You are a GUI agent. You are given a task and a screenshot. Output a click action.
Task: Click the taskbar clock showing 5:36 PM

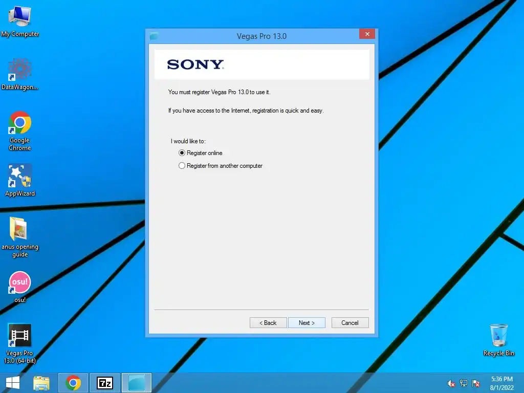(501, 383)
